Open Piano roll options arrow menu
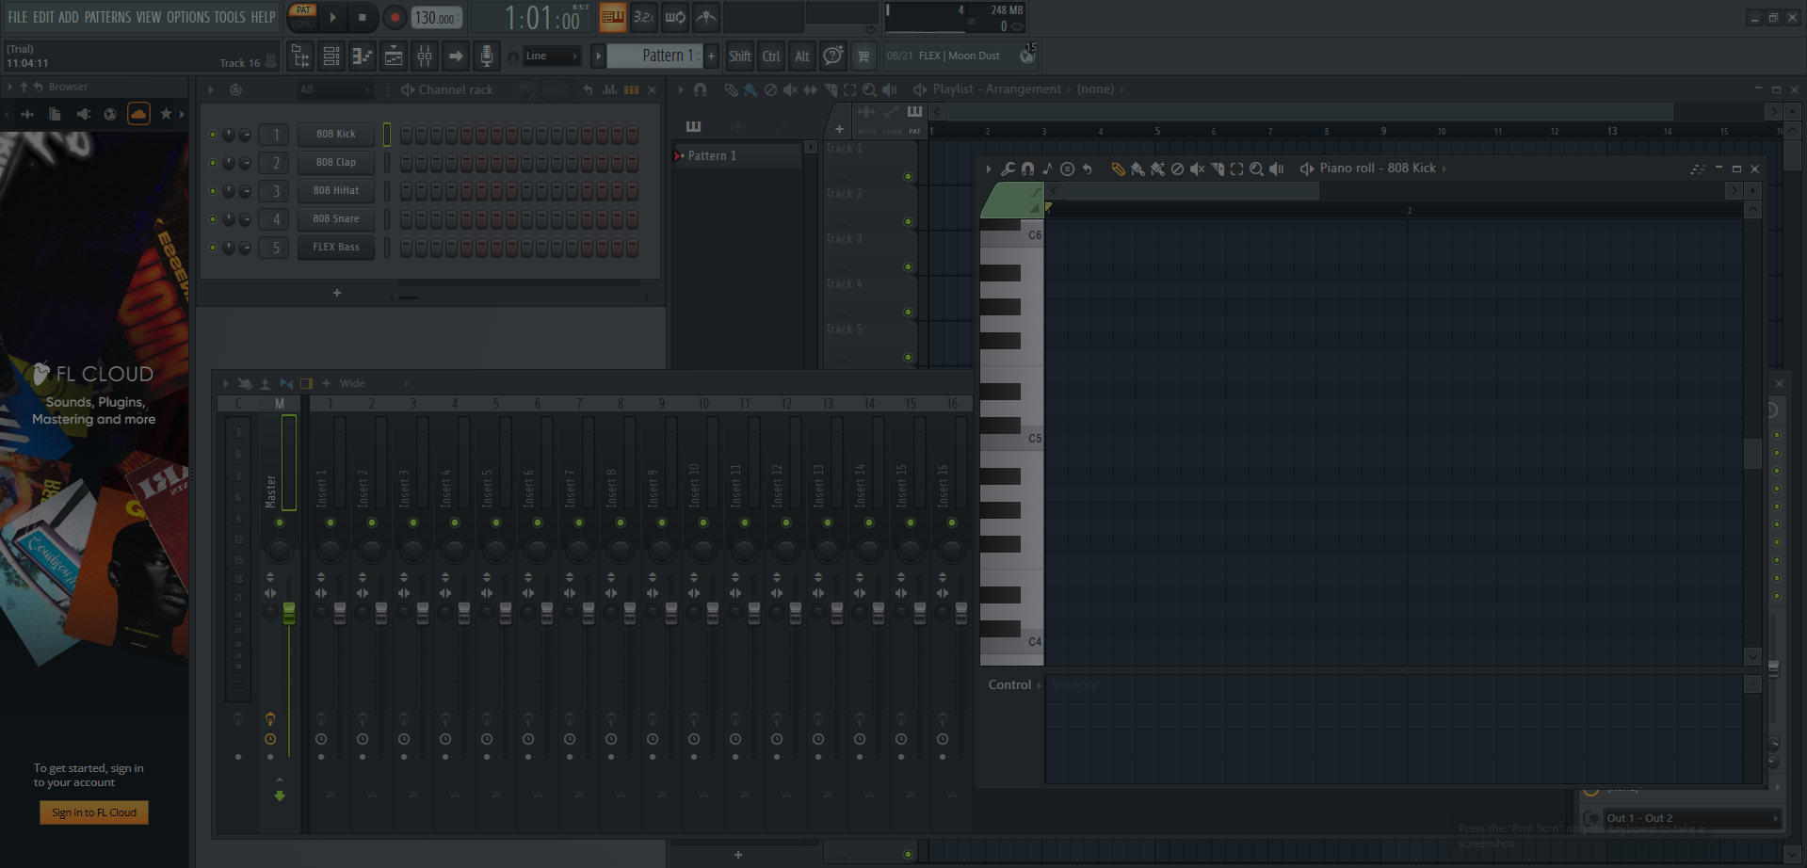Screen dimensions: 1807x868 point(988,169)
